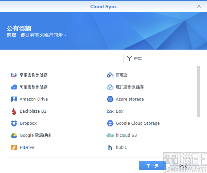Select the 百度雲 cloud icon

[110, 75]
